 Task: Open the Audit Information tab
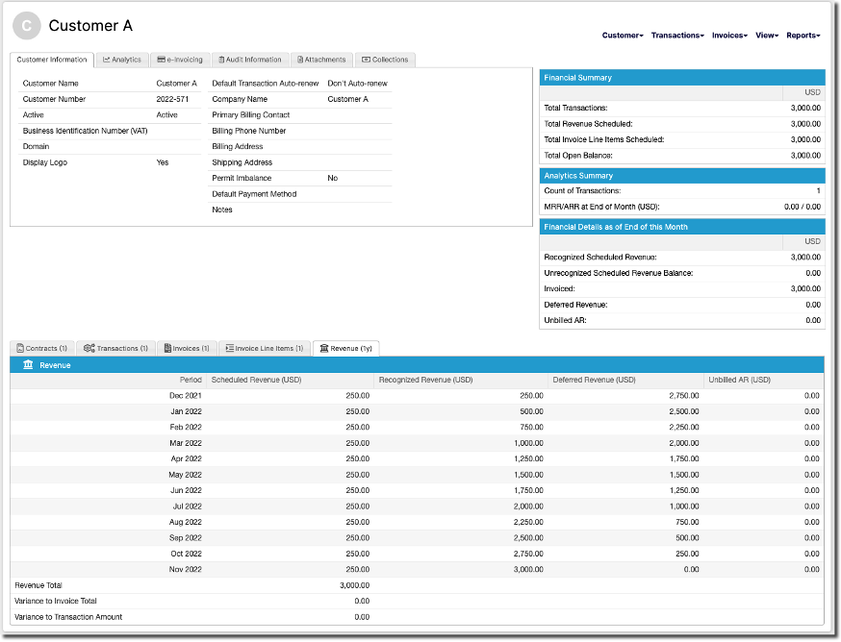coord(250,60)
